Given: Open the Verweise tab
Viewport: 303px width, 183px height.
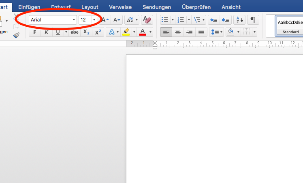Looking at the screenshot, I should pyautogui.click(x=120, y=7).
